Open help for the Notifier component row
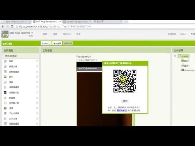The image size is (195, 146). click(x=37, y=98)
